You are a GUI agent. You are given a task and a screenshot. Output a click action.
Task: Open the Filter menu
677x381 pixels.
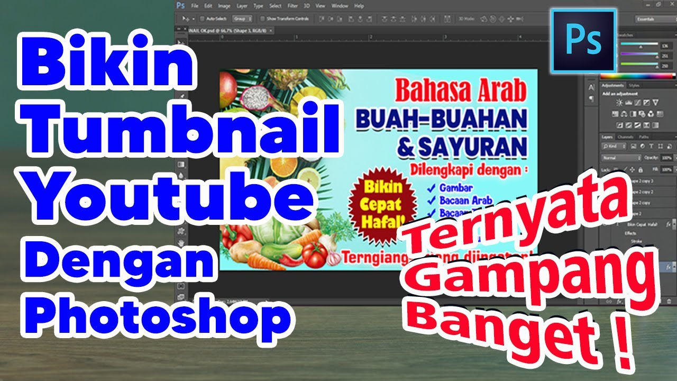(x=292, y=6)
